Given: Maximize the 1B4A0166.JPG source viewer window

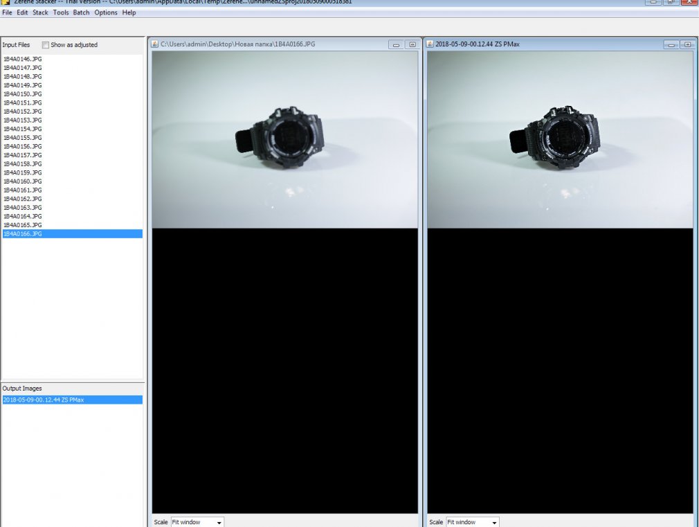Looking at the screenshot, I should 412,44.
